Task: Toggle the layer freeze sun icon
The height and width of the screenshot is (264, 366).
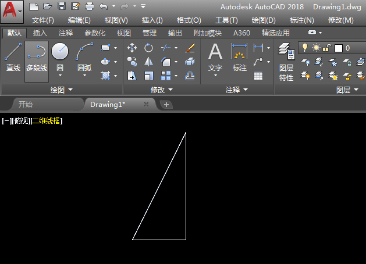Action: coord(316,48)
